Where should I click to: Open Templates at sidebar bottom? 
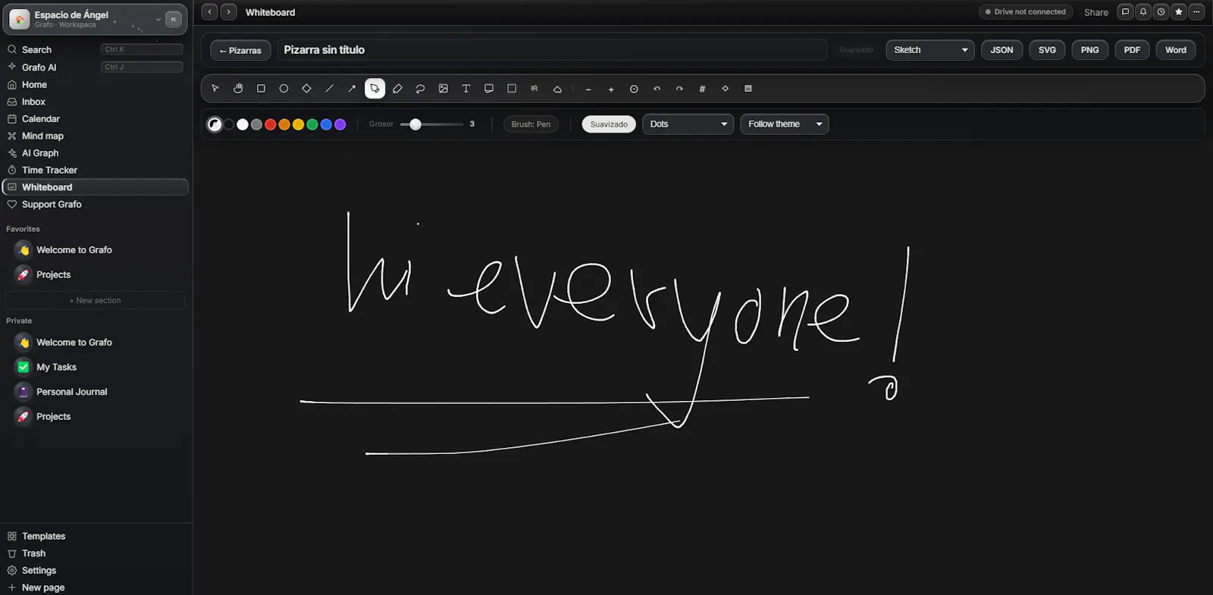[96, 537]
